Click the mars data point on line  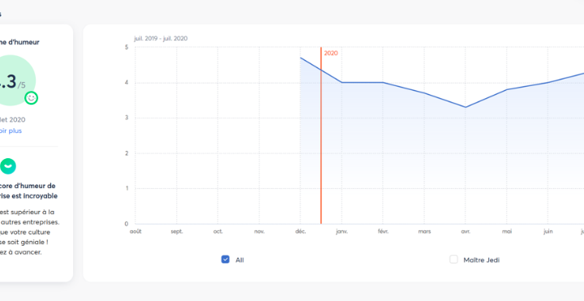424,93
